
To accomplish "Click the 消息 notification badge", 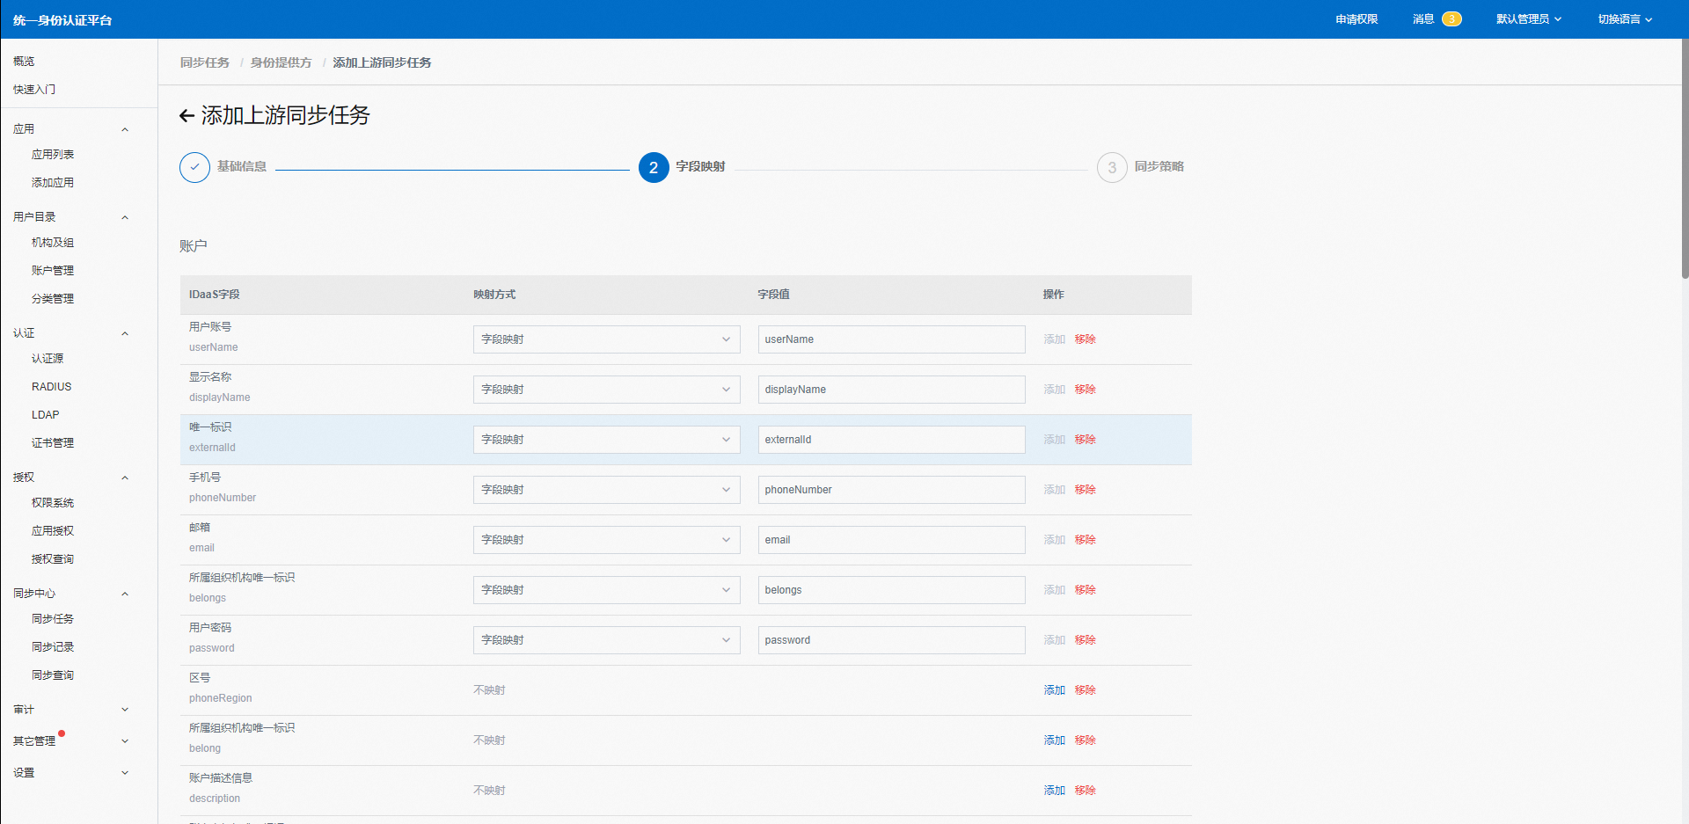I will [1451, 19].
